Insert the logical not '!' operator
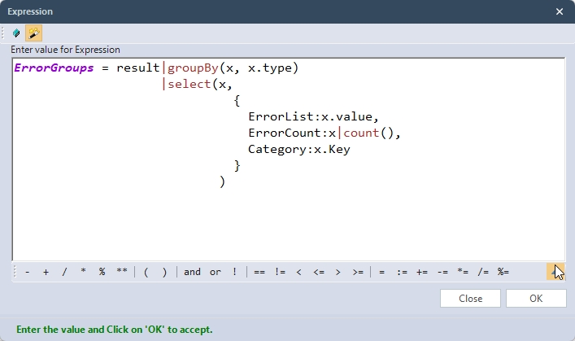This screenshot has width=575, height=341. [x=234, y=272]
